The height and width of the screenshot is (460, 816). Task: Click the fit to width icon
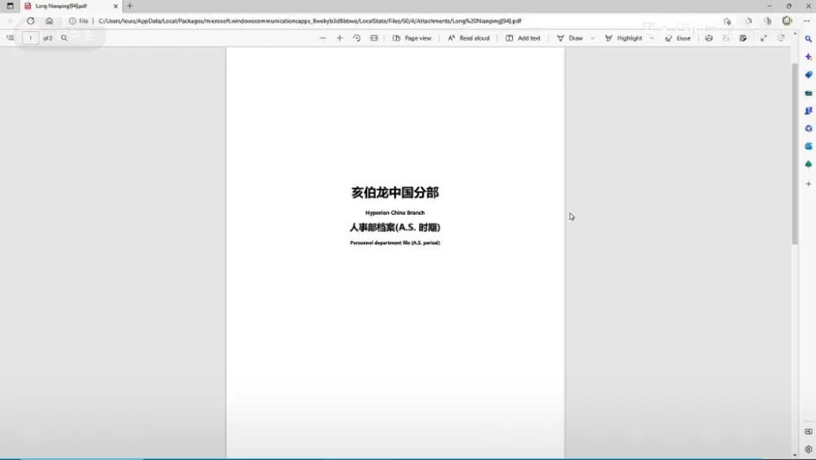tap(374, 38)
